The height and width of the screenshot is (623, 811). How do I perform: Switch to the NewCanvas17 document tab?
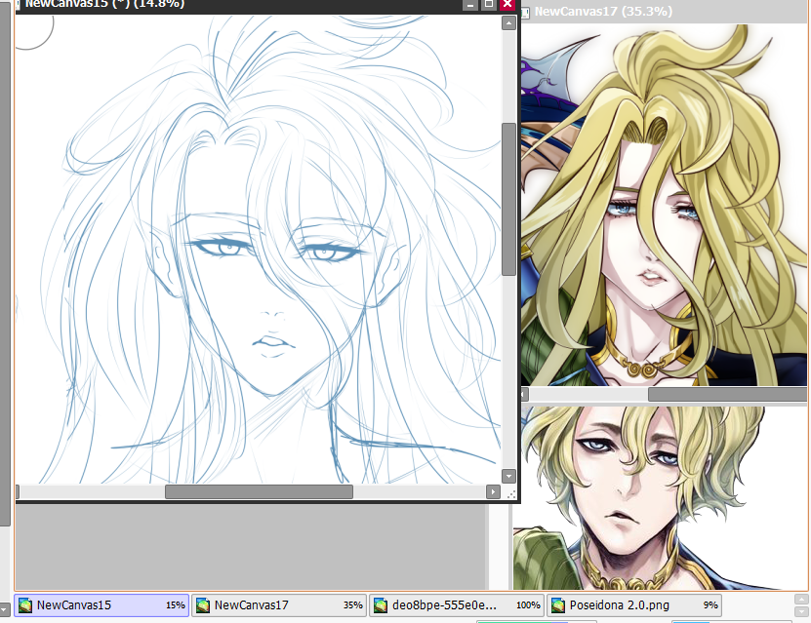(x=279, y=604)
